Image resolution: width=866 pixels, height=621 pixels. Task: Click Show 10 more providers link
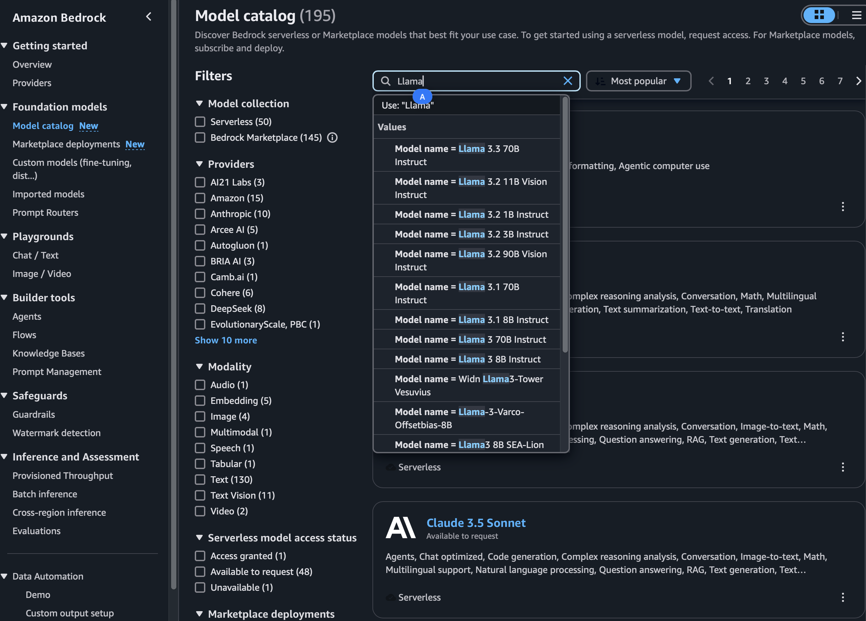coord(226,340)
